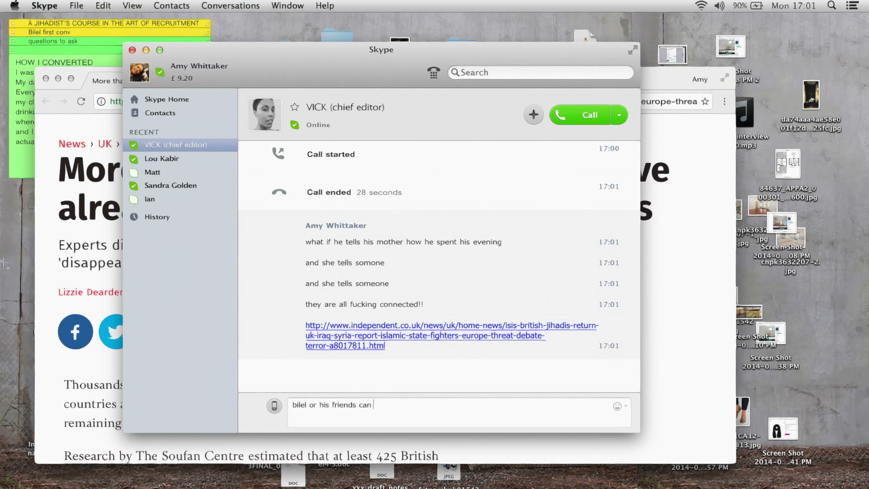The width and height of the screenshot is (869, 489).
Task: Open Notification Center list icon
Action: [x=852, y=5]
